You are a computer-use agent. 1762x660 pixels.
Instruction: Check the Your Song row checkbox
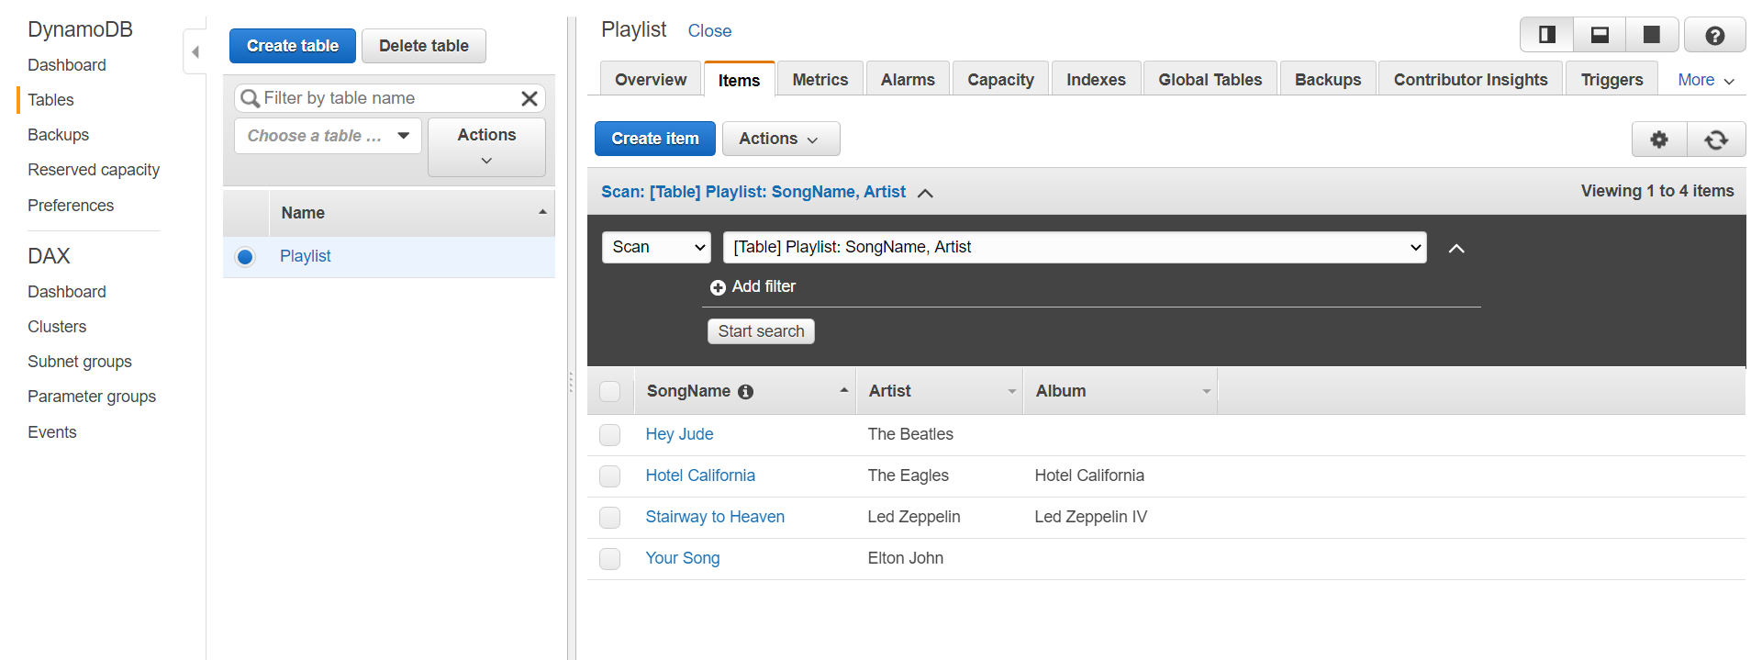(609, 559)
